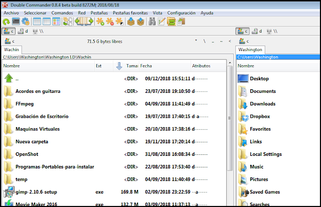Select the Washington tab in right panel
This screenshot has width=321, height=207.
coord(250,50)
